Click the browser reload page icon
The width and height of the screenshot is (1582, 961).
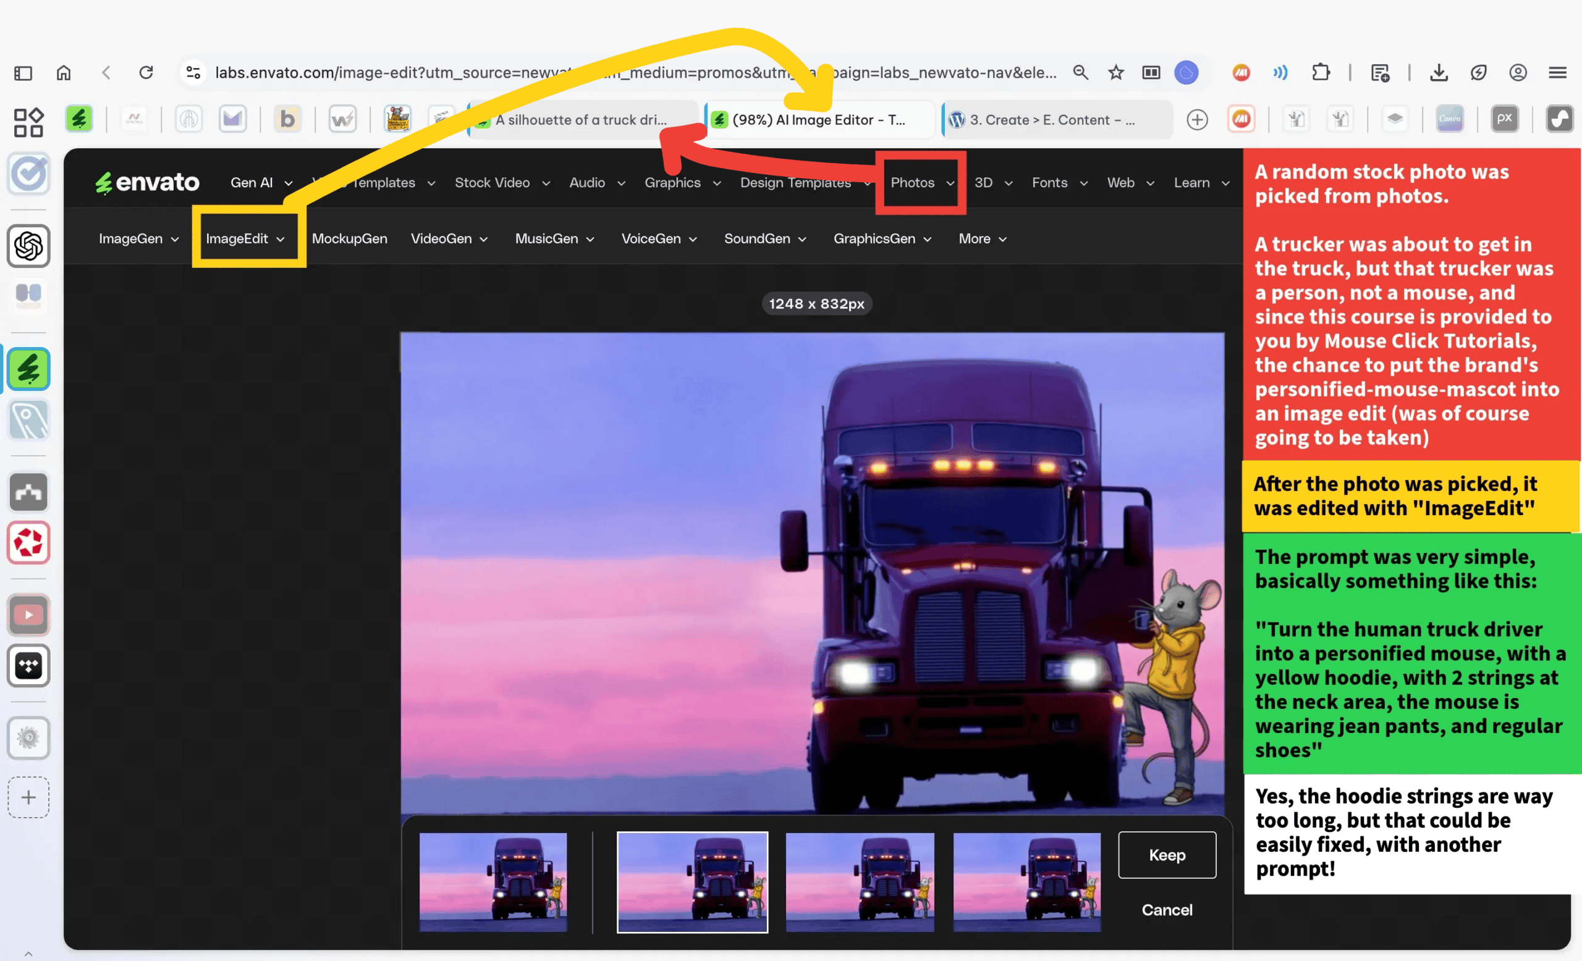(x=146, y=72)
